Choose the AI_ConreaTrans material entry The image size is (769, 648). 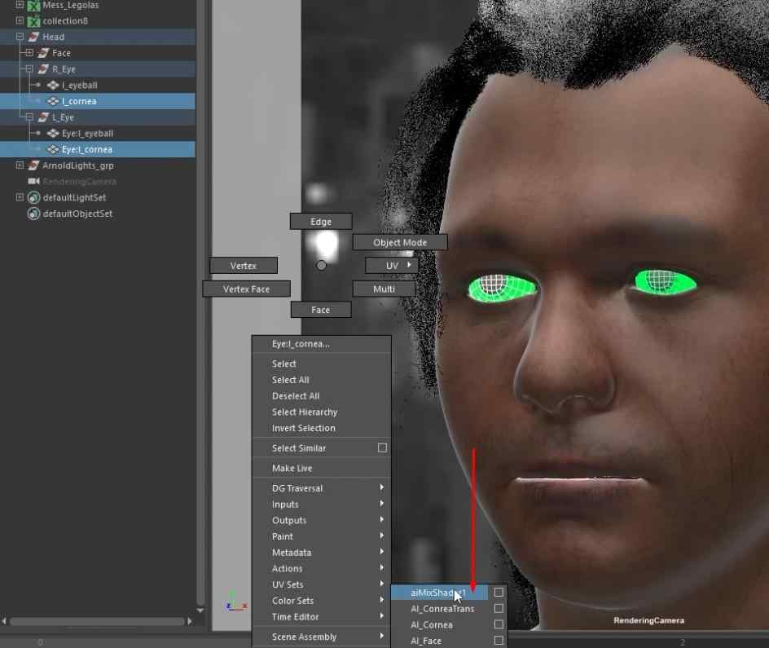442,609
